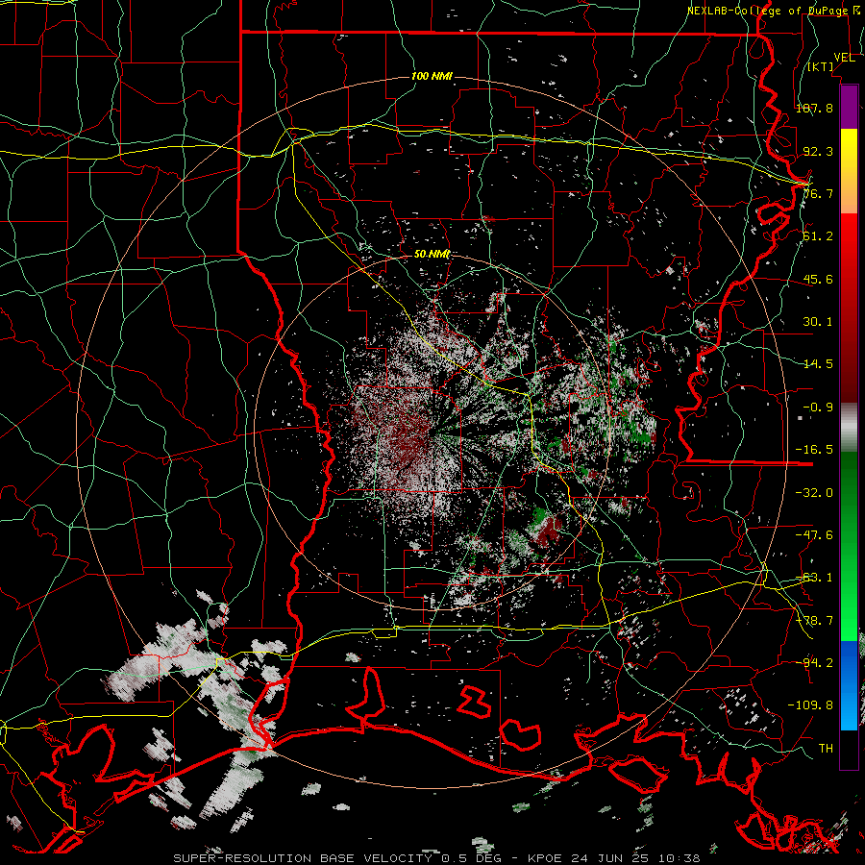865x865 pixels.
Task: Click the blue segment of the velocity color bar
Action: point(849,685)
